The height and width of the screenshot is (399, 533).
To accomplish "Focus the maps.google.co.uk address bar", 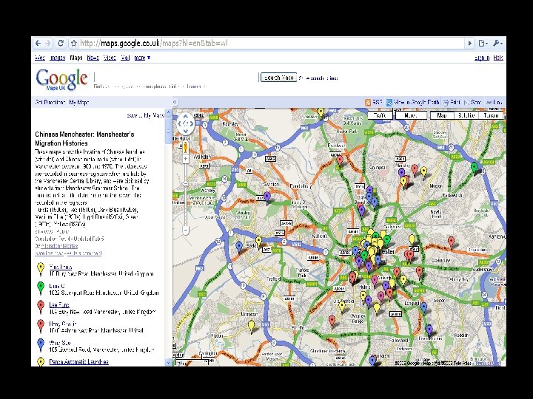I will [271, 43].
